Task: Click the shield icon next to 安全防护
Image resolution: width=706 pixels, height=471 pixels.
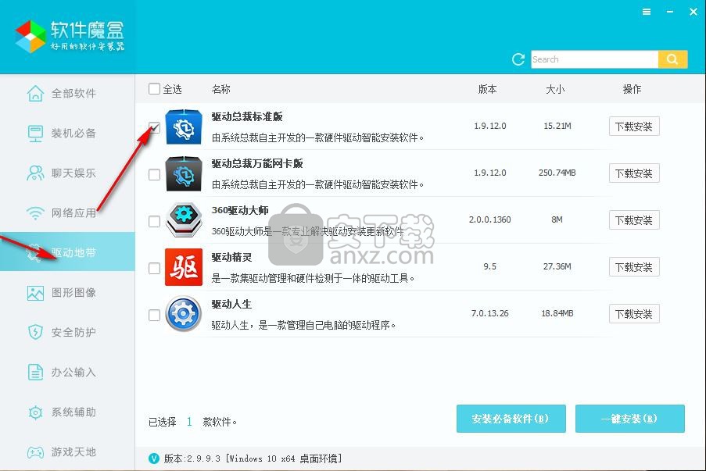Action: [35, 333]
